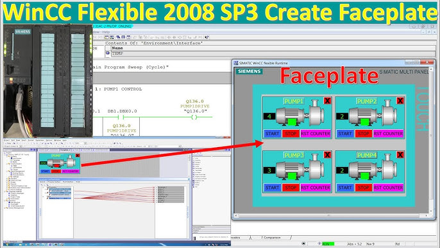Click the SIEMENS logo in the Runtime window

(x=249, y=71)
